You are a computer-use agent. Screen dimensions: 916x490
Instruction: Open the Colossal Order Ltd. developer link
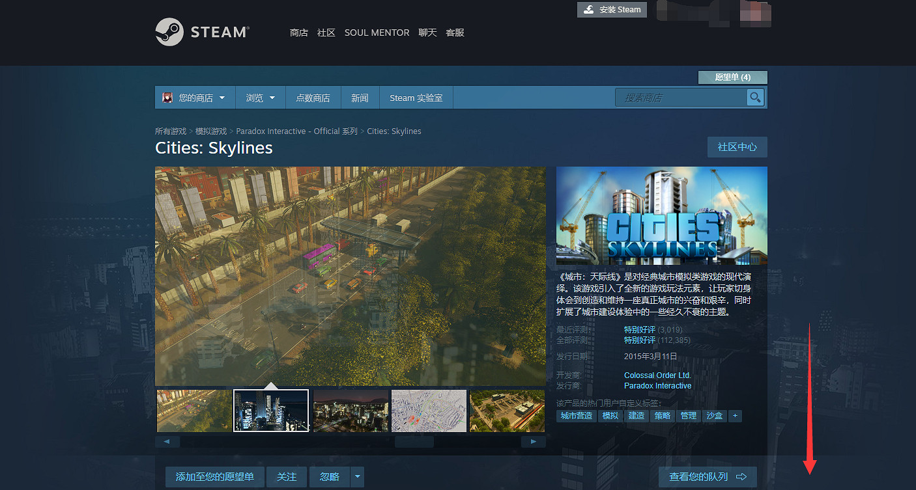pyautogui.click(x=657, y=375)
